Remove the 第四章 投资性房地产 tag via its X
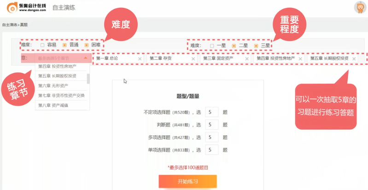Screen dimensions: 368x190 click(300, 59)
